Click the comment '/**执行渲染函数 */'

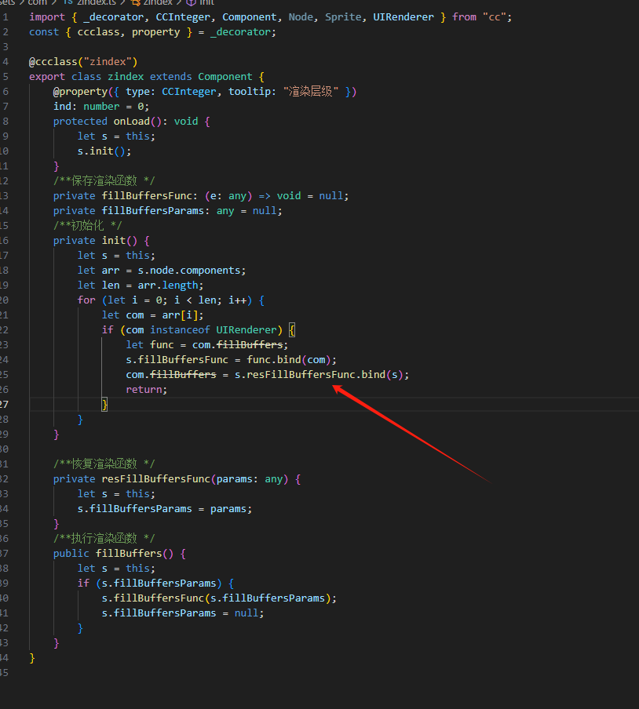104,539
